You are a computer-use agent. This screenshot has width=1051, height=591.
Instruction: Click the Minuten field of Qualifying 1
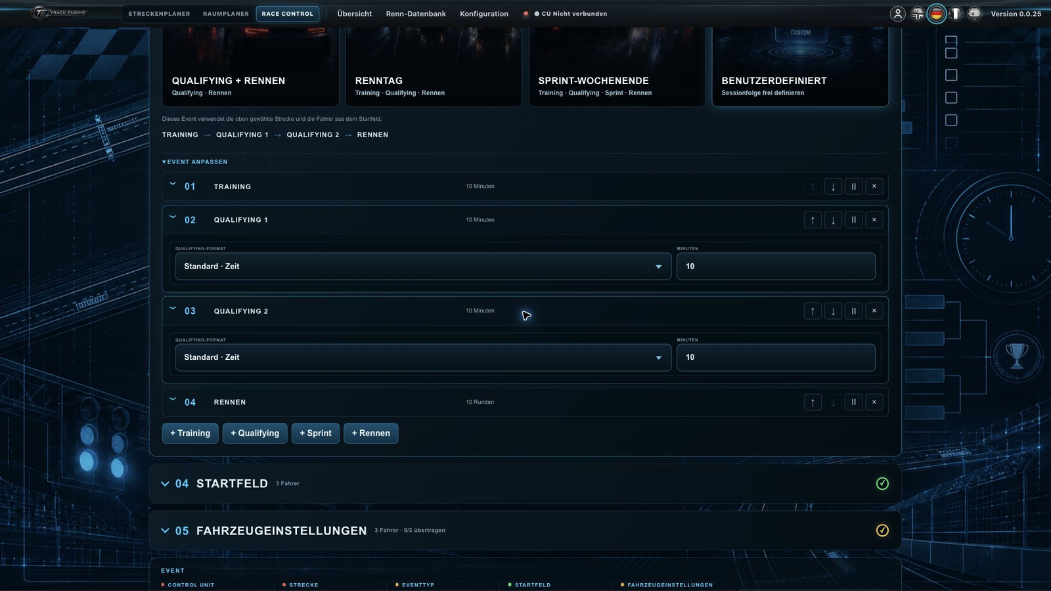click(776, 267)
